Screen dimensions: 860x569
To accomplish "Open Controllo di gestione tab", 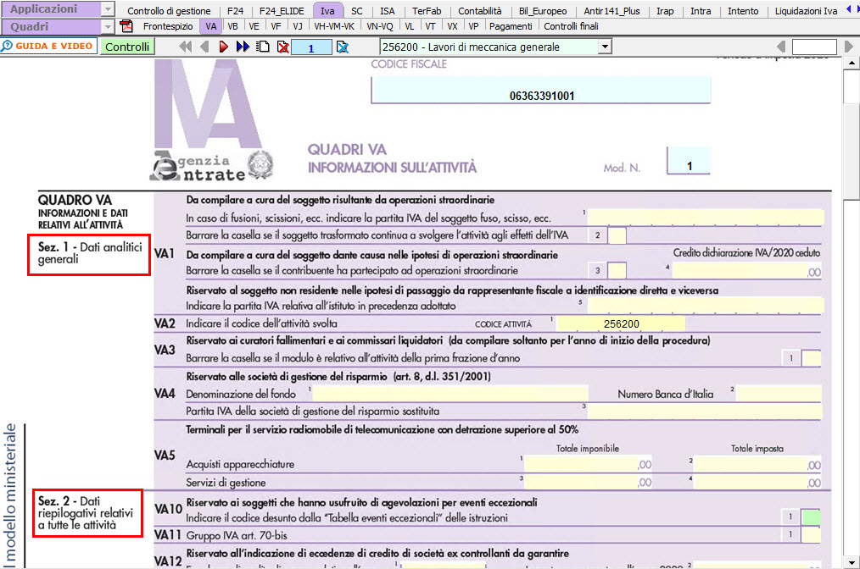I will point(169,11).
